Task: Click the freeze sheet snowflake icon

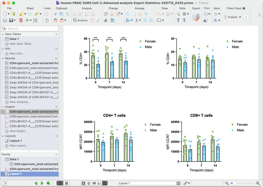Action: [30, 14]
